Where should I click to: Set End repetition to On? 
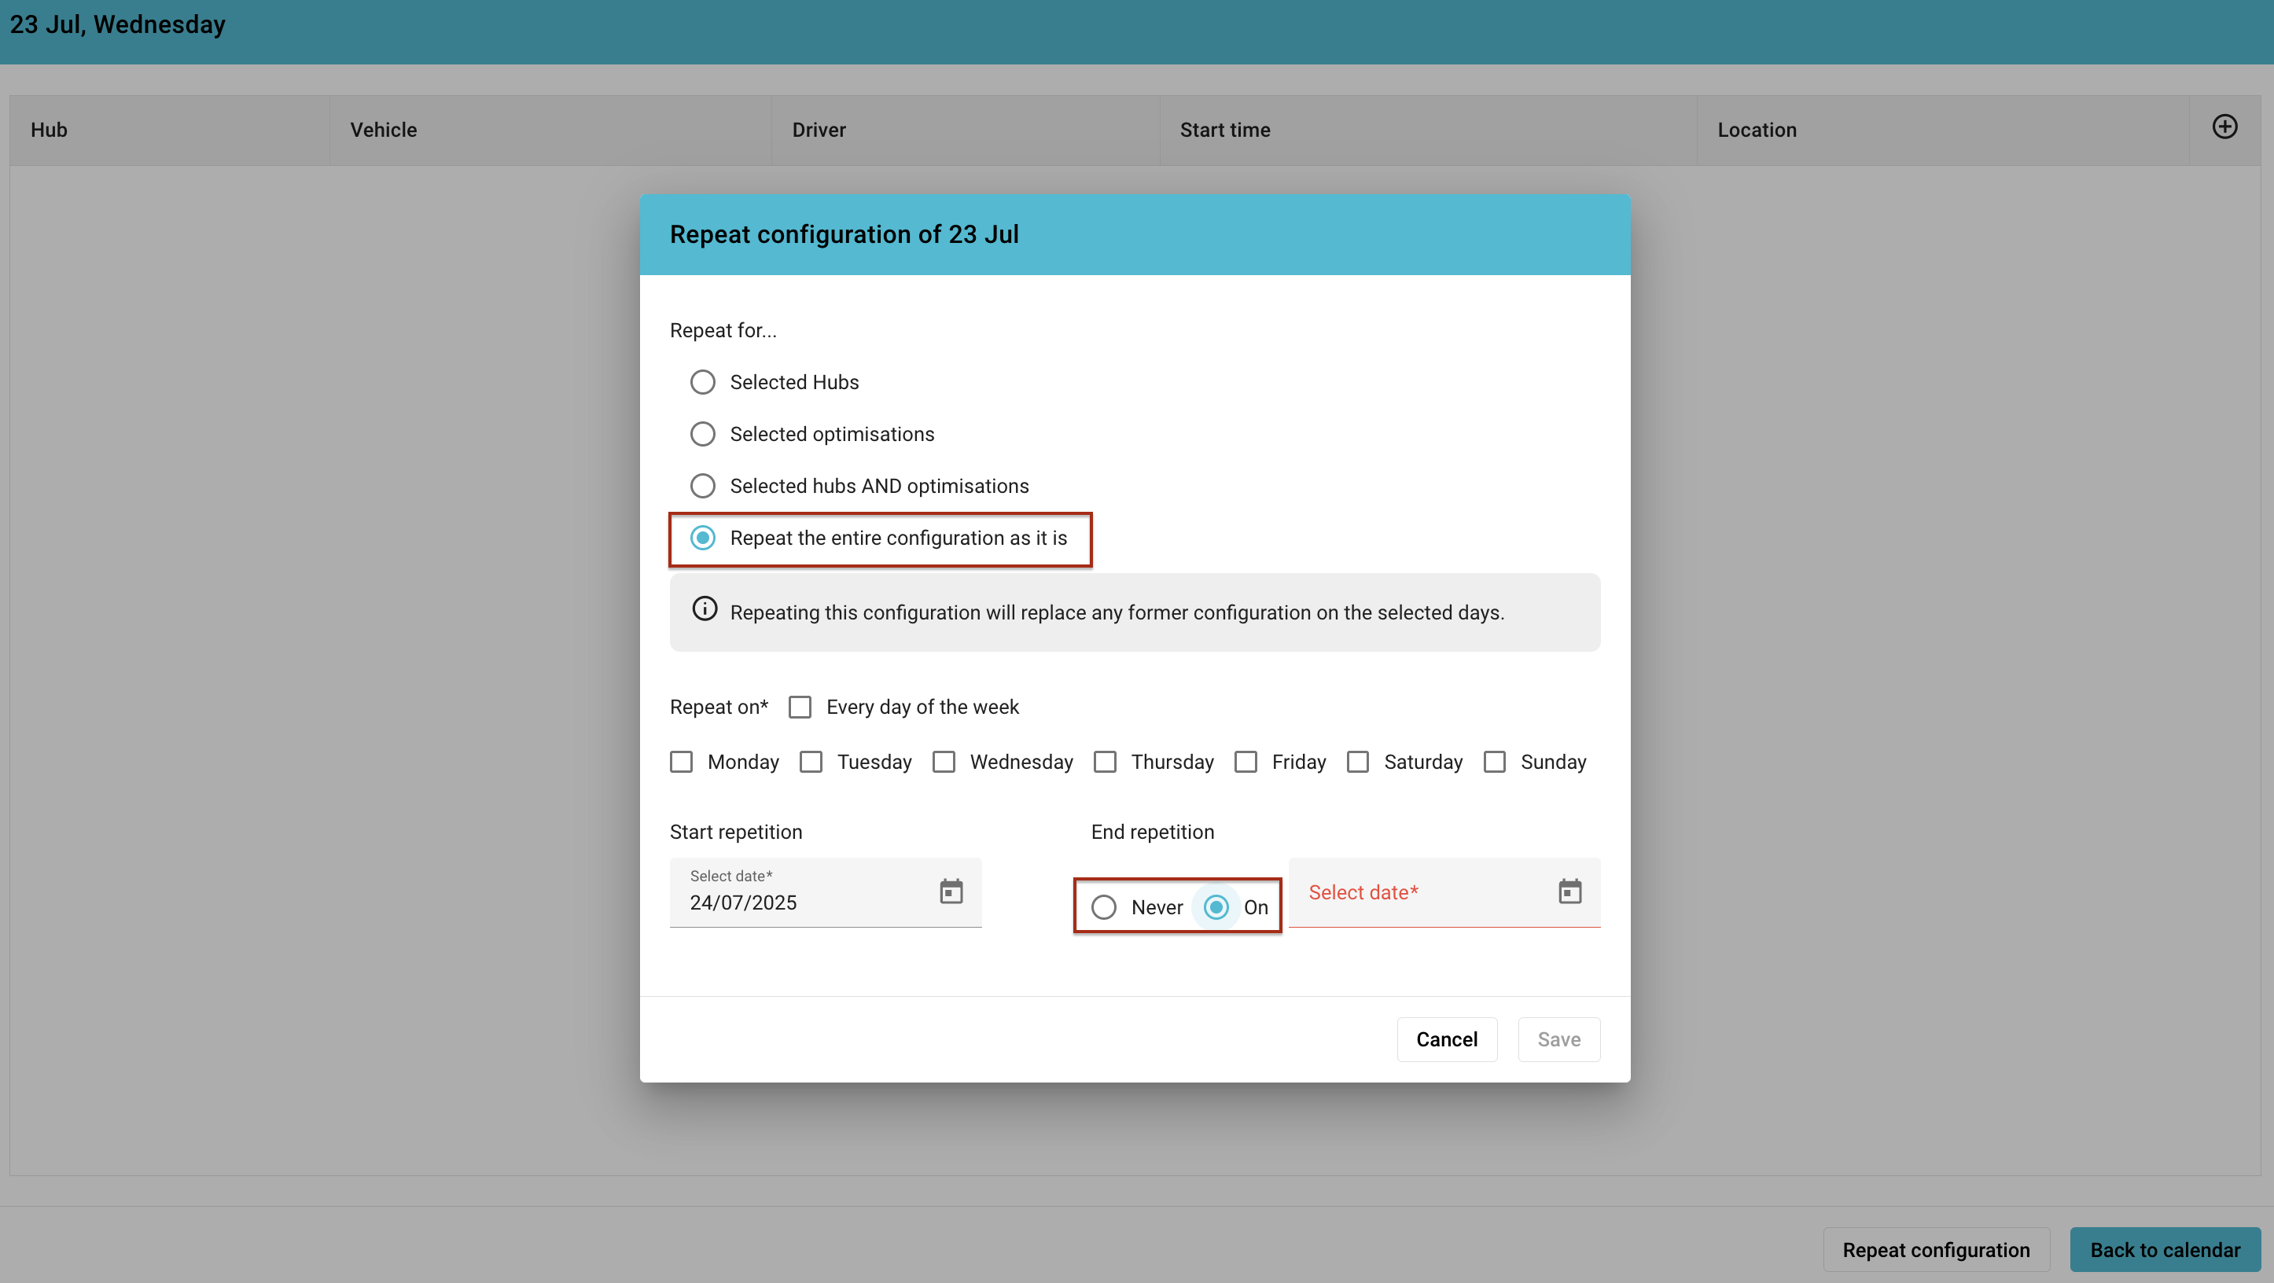point(1216,907)
